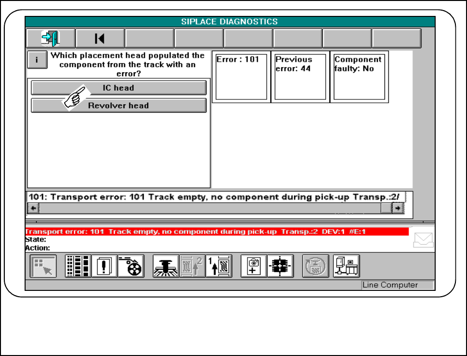Click the line computer network icon
This screenshot has height=356, width=467.
[346, 266]
